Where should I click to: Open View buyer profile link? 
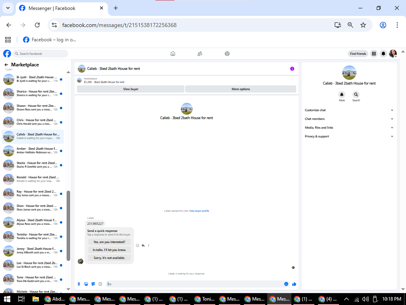click(x=199, y=211)
